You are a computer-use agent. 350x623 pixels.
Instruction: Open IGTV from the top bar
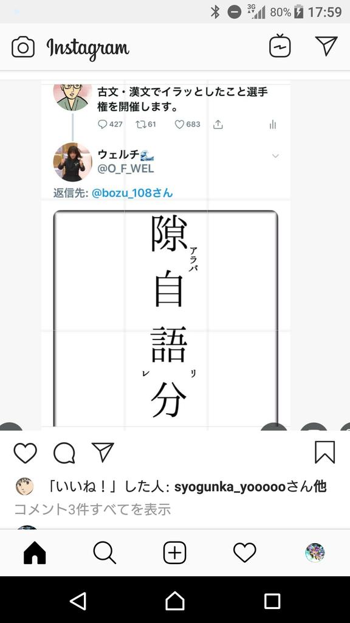pyautogui.click(x=280, y=46)
